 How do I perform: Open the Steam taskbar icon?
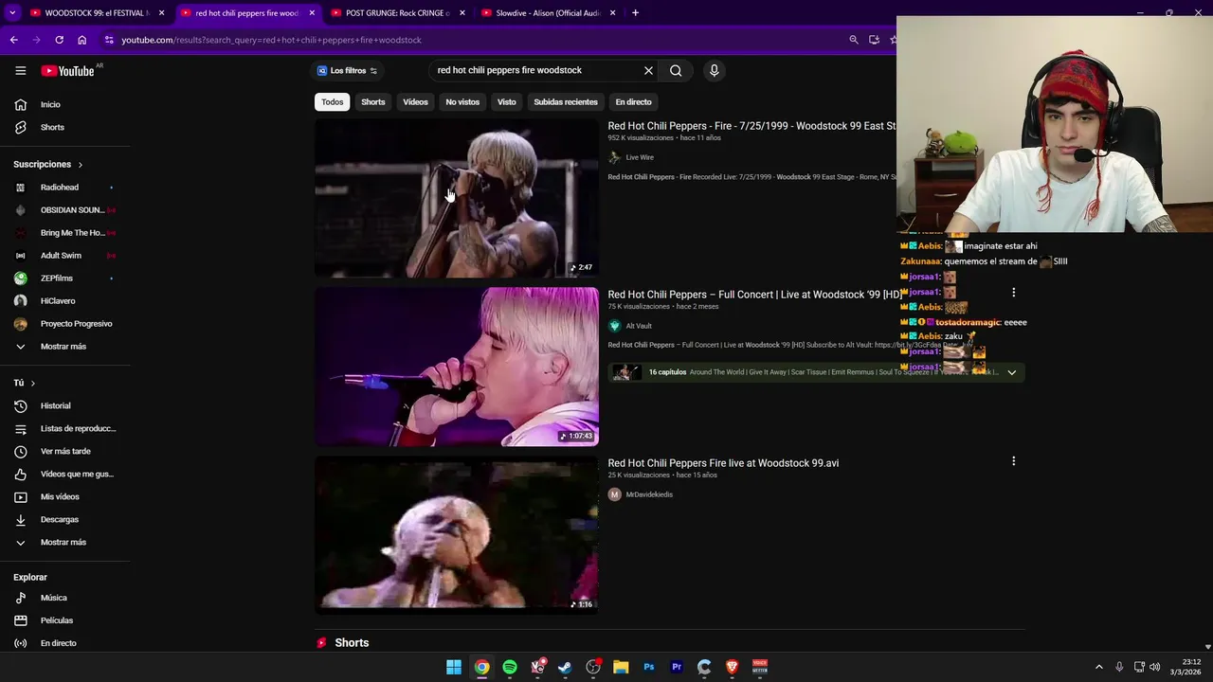[565, 667]
